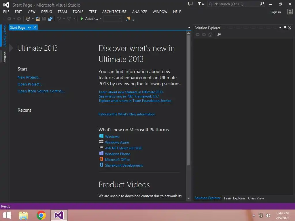Click the Save All toolbar icon
Viewport: 295px width, 221px height.
click(50, 19)
